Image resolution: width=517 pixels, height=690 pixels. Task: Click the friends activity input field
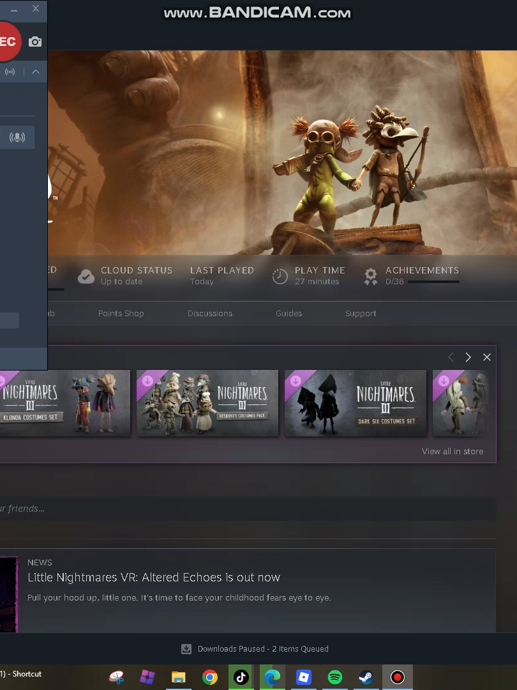(248, 509)
